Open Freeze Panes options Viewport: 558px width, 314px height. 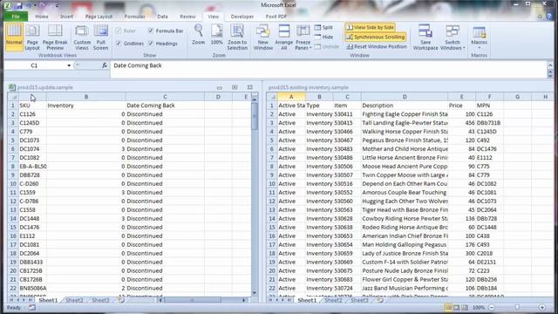click(x=303, y=37)
